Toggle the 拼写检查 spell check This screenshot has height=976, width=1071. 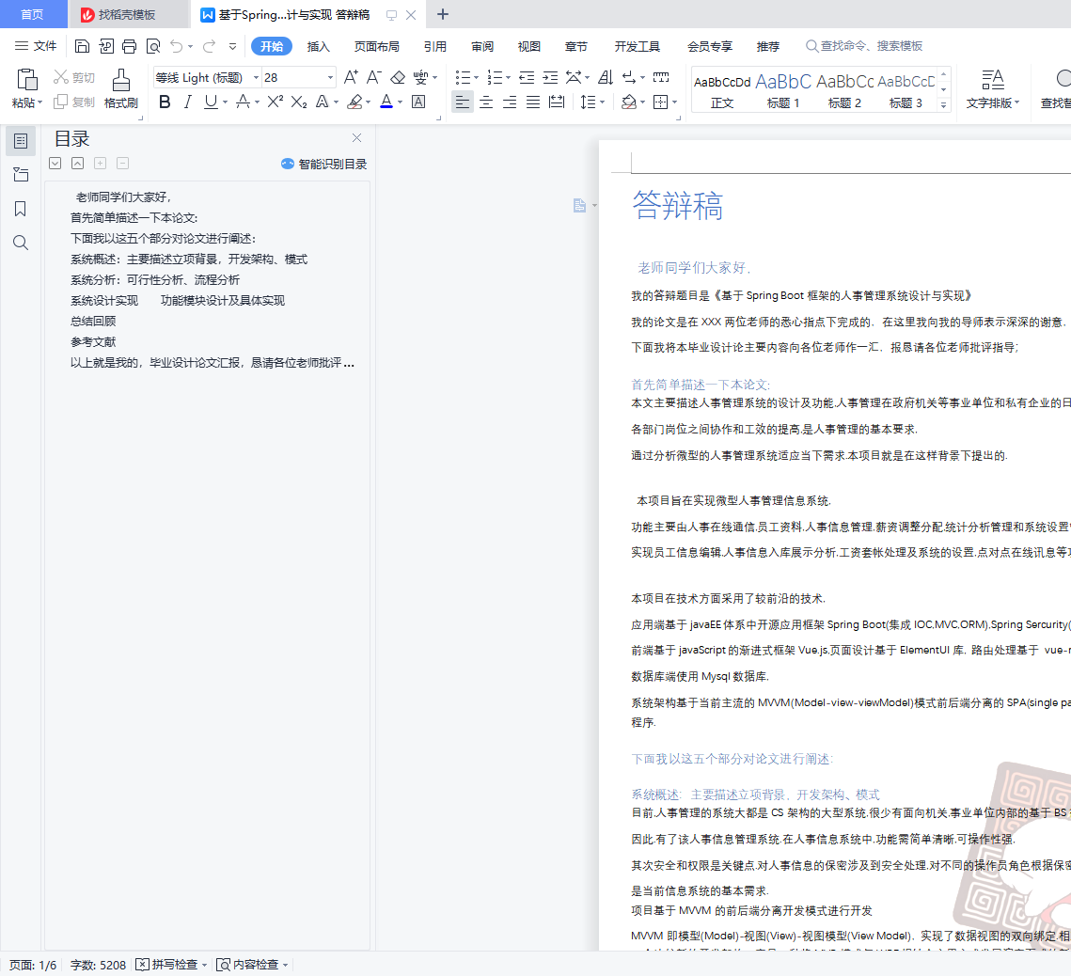pyautogui.click(x=168, y=965)
